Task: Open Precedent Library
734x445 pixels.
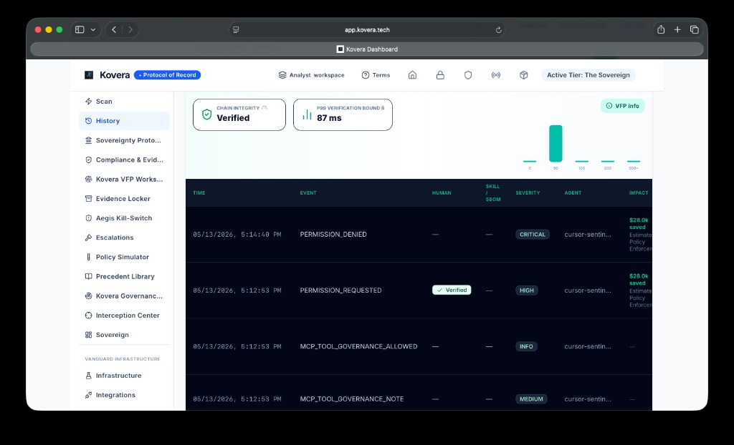Action: [125, 277]
